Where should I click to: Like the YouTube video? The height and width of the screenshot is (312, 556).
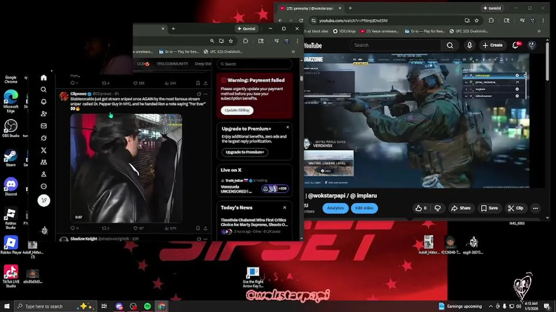pyautogui.click(x=420, y=208)
